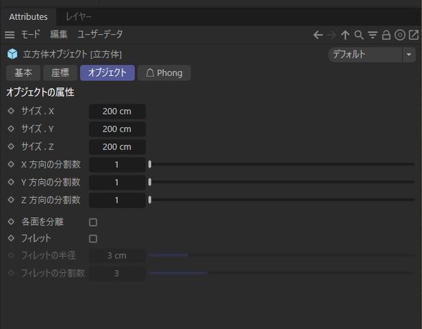Click the target mode circle icon

tap(400, 35)
